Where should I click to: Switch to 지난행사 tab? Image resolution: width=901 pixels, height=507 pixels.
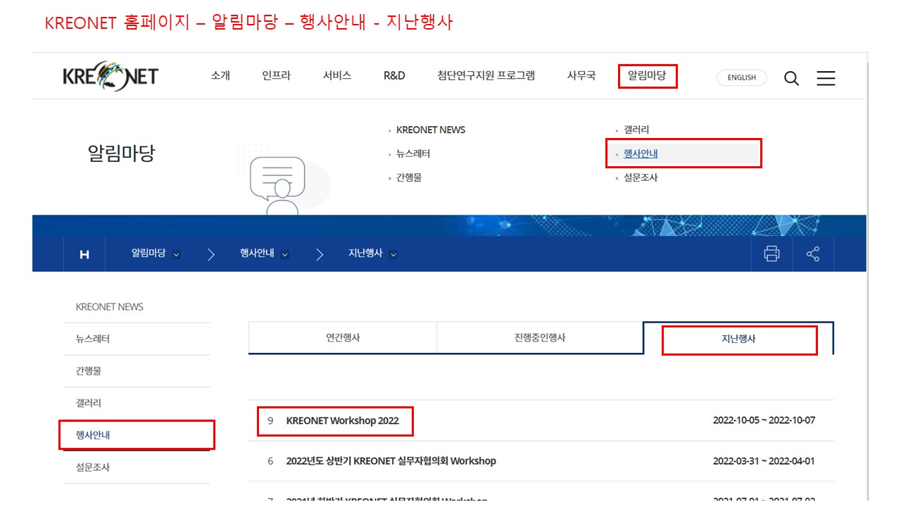click(x=738, y=339)
